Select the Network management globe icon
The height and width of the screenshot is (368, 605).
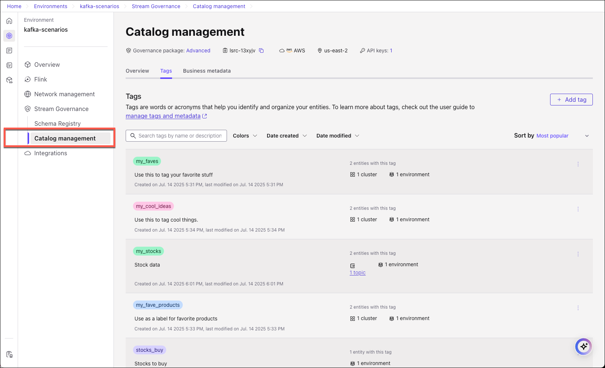point(28,94)
